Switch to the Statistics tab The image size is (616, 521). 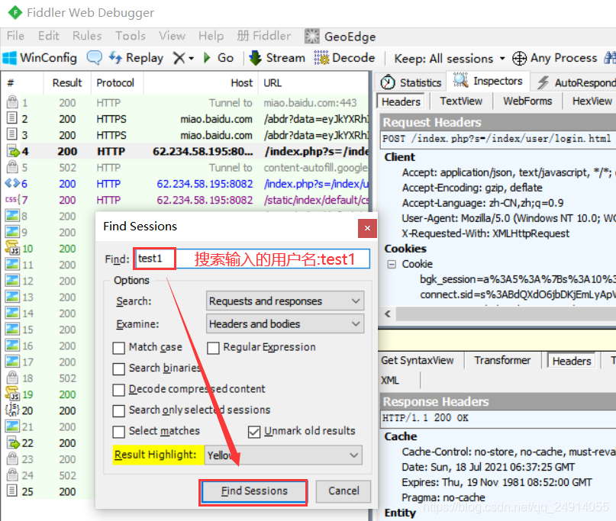(411, 82)
